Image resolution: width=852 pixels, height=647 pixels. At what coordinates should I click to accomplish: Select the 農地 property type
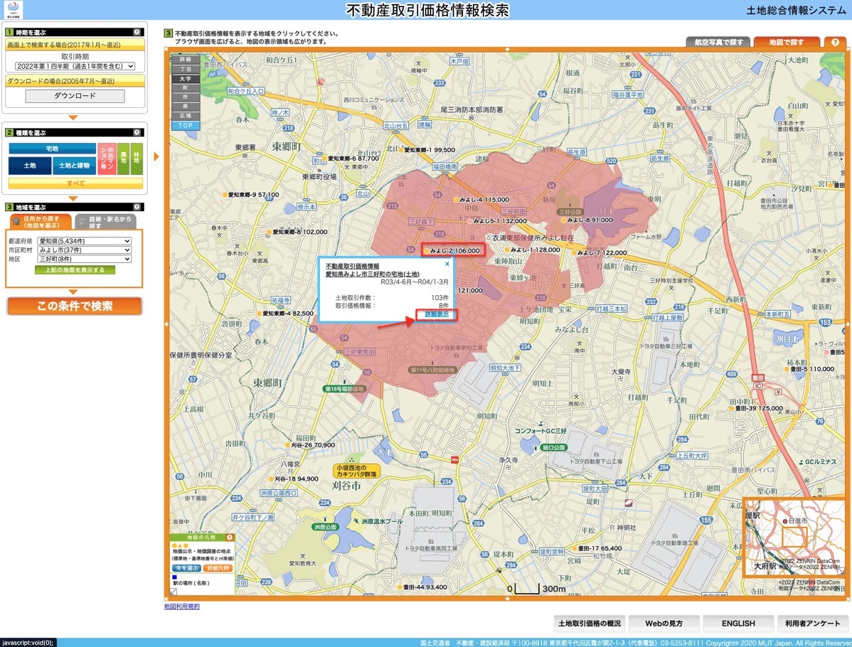(123, 159)
